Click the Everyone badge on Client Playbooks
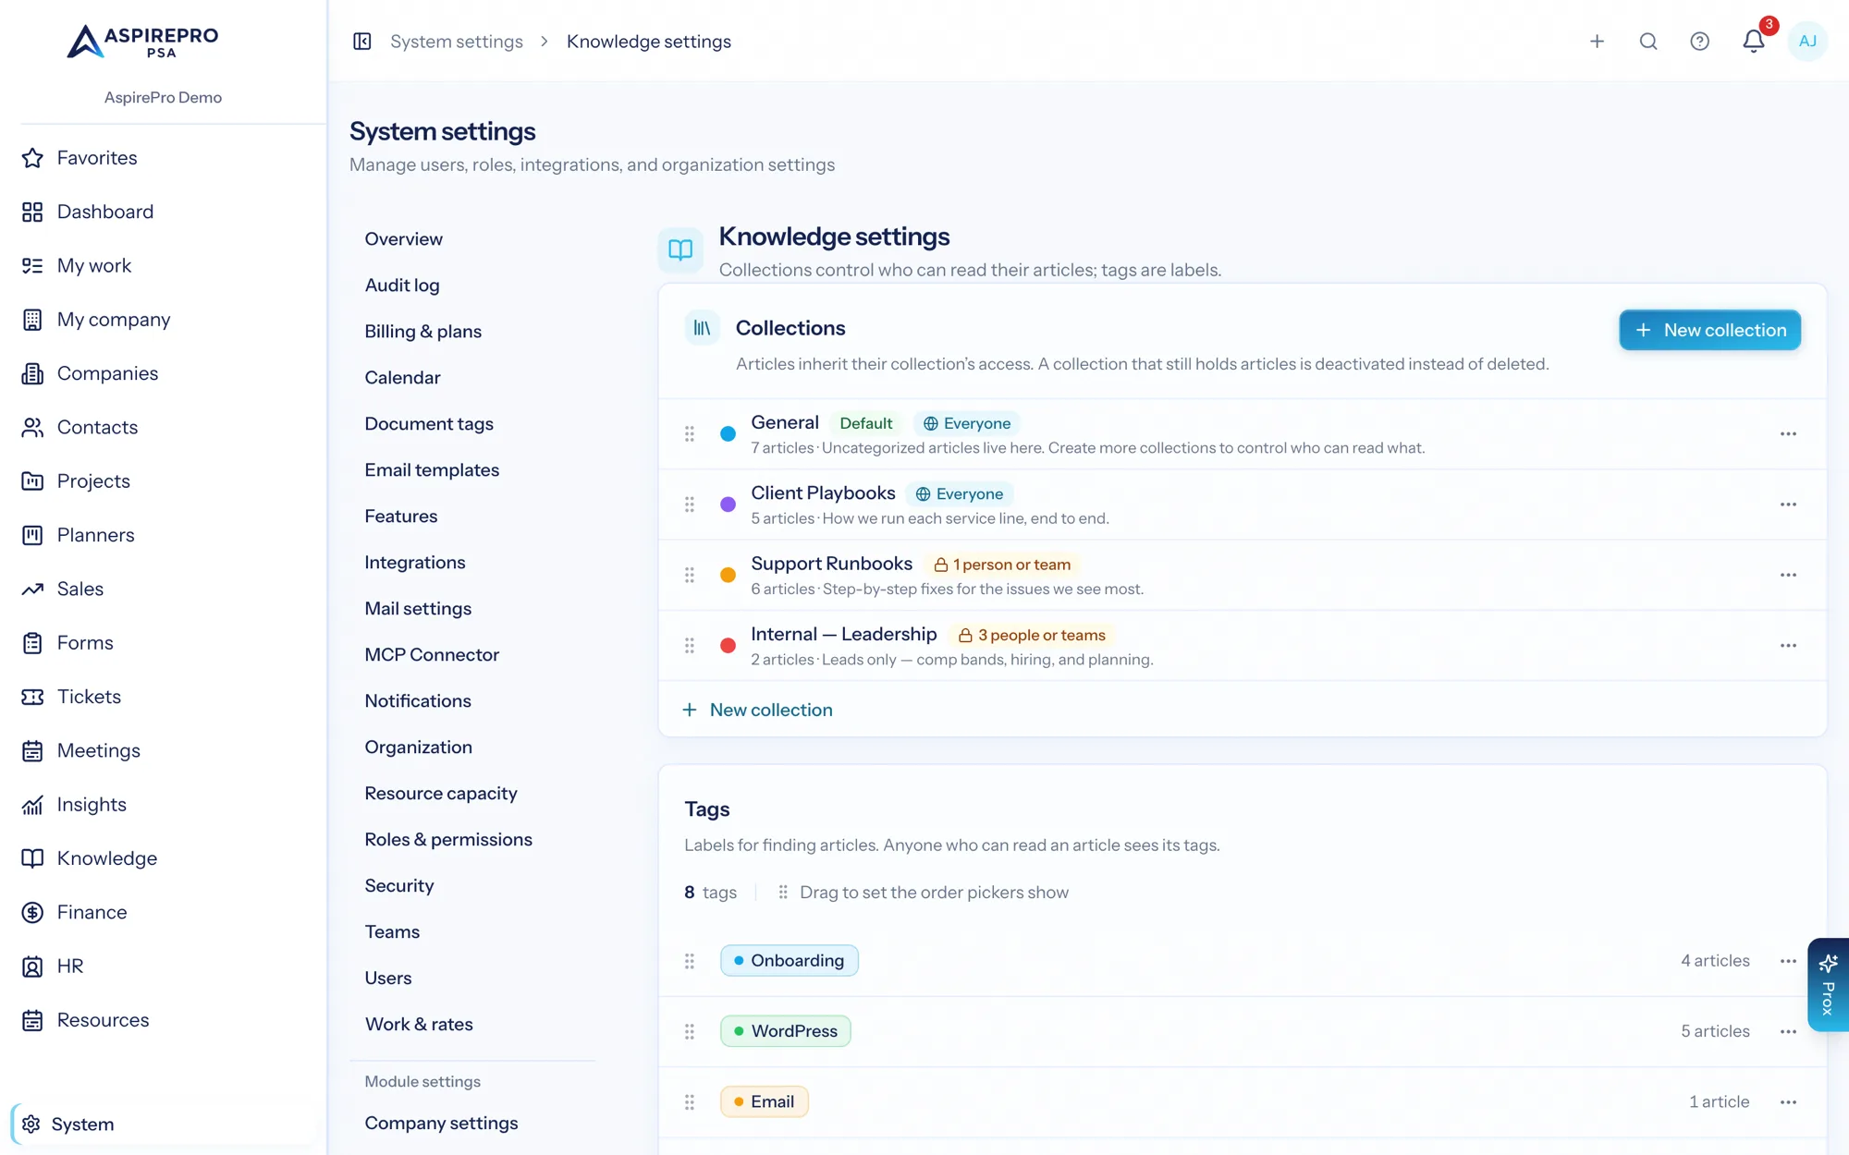Viewport: 1849px width, 1155px height. coord(960,494)
